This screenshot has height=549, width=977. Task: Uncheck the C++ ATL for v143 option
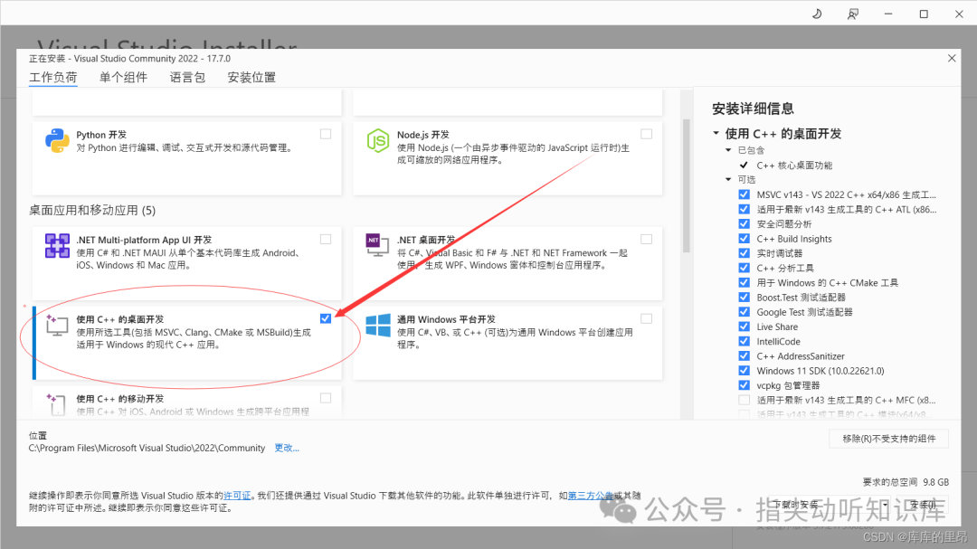[x=744, y=210]
